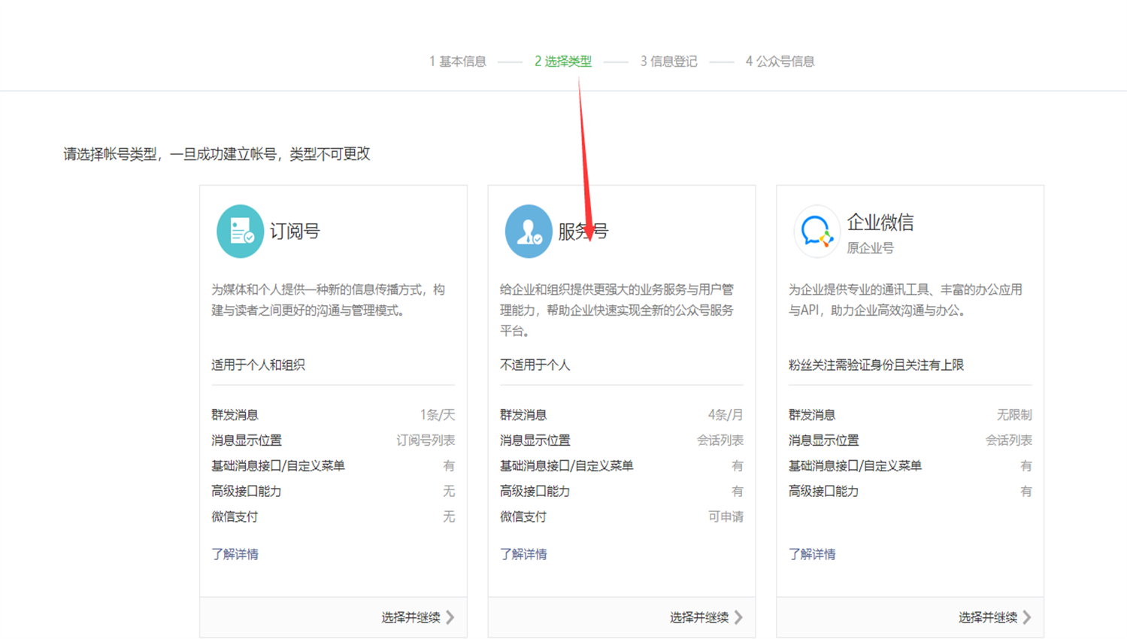The height and width of the screenshot is (639, 1127).
Task: Click the 可申请 value for 微信支付
Action: [726, 517]
